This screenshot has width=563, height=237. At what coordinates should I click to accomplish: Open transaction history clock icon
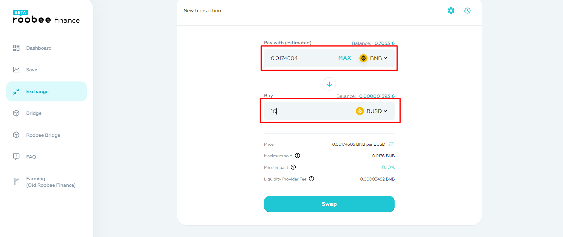tap(467, 11)
